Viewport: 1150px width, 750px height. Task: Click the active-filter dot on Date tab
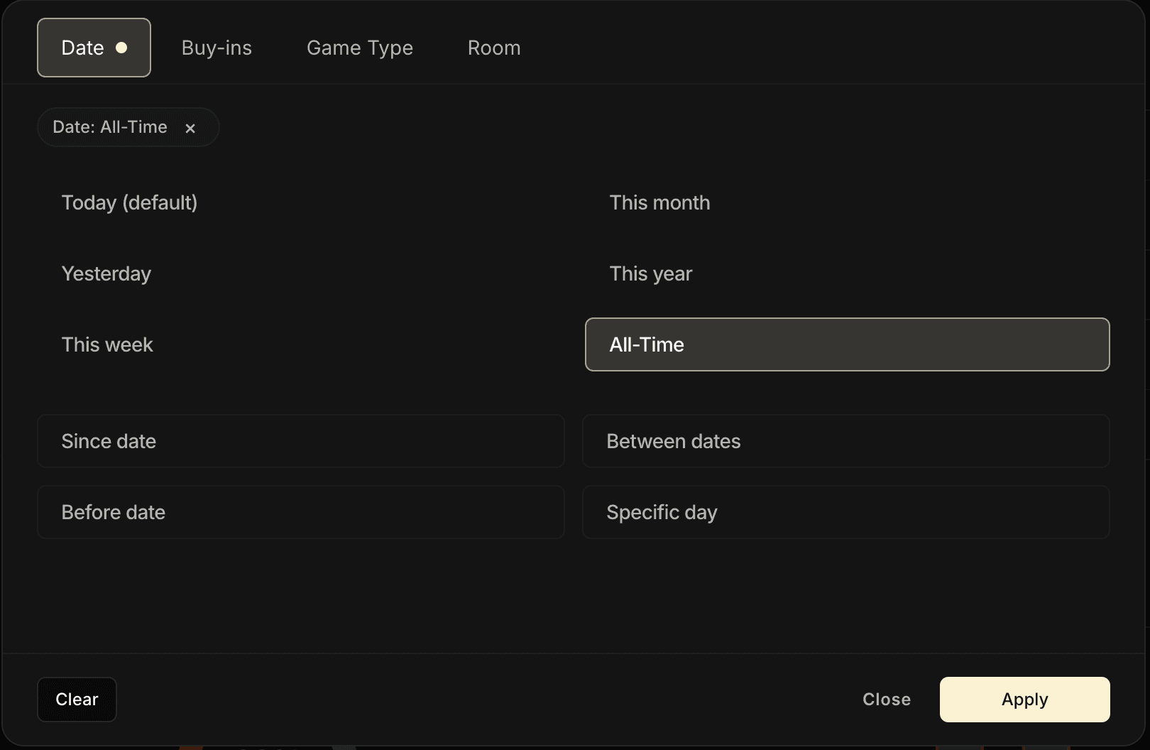point(121,48)
